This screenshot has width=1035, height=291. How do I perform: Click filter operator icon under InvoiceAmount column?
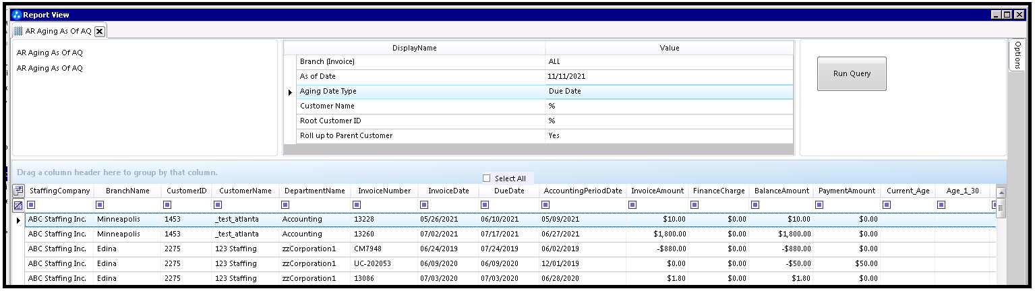tap(631, 205)
